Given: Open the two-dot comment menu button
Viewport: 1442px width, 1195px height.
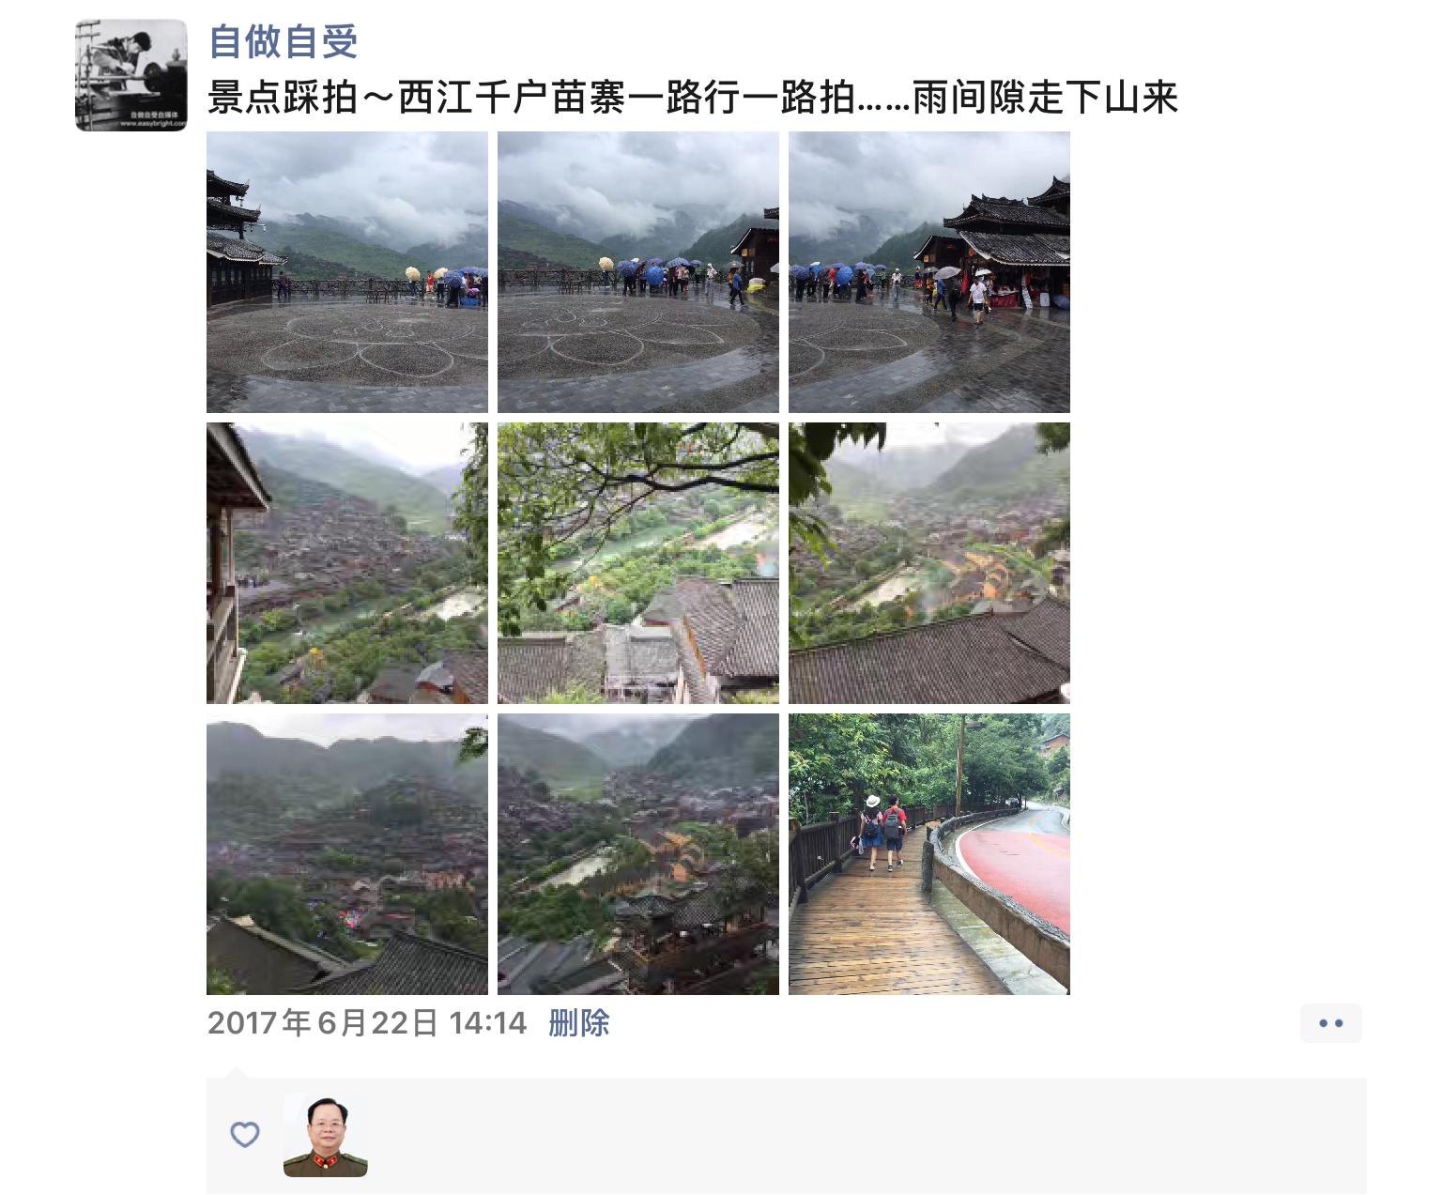Looking at the screenshot, I should point(1331,1023).
